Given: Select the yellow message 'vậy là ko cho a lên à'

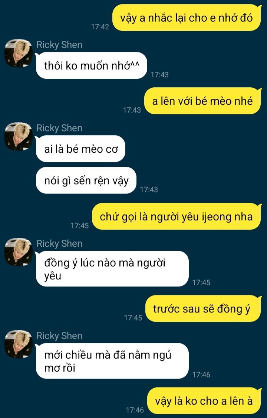Looking at the screenshot, I should coord(204,401).
